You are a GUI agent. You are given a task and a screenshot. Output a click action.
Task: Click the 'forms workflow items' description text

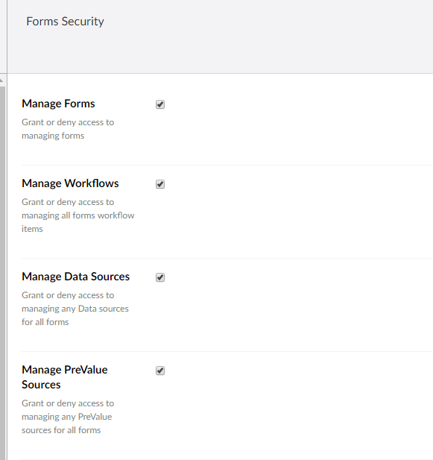click(x=78, y=222)
